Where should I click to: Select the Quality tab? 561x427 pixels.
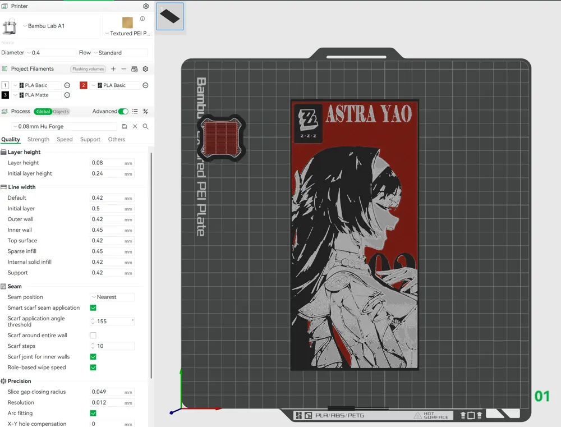click(10, 139)
